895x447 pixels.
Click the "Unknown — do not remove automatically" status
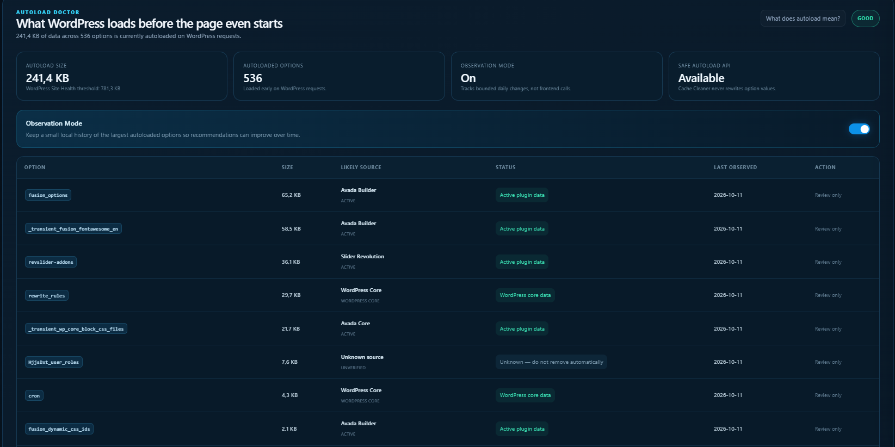551,362
